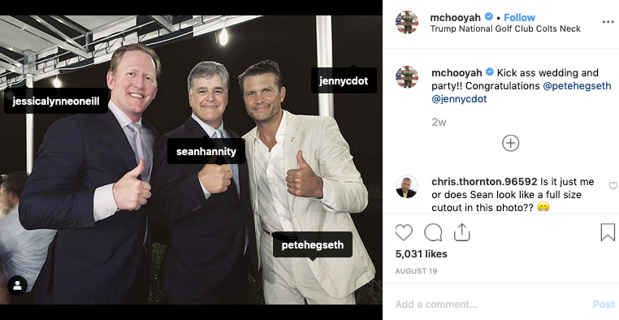619x320 pixels.
Task: Open Trump National Golf Club location
Action: [x=505, y=28]
